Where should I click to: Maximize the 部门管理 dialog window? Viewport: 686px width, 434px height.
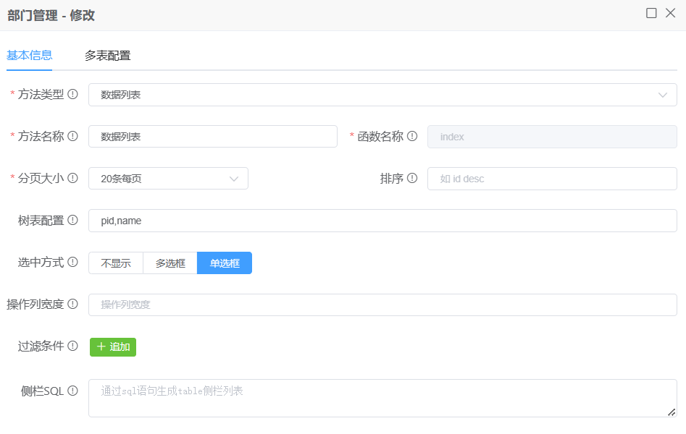coord(651,13)
